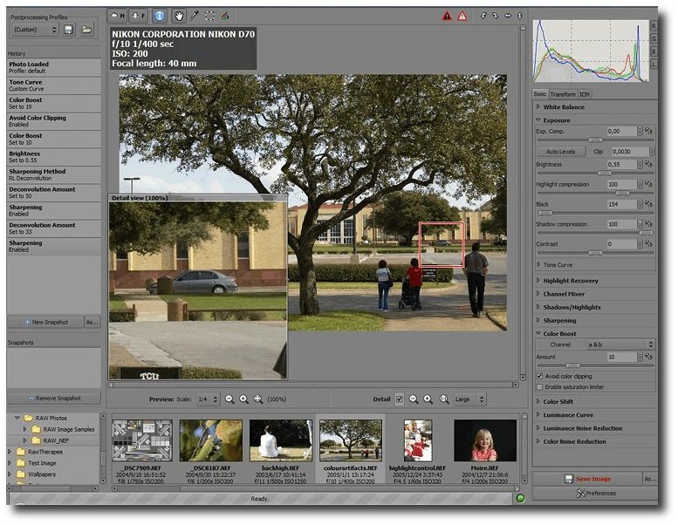Click the Save Image As... button
Image resolution: width=678 pixels, height=525 pixels.
click(650, 479)
